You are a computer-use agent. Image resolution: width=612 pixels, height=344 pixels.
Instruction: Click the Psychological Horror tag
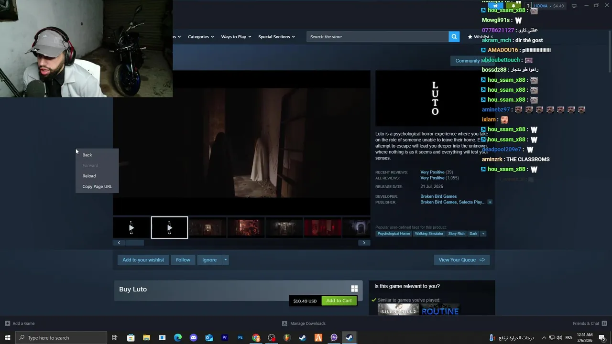(393, 234)
